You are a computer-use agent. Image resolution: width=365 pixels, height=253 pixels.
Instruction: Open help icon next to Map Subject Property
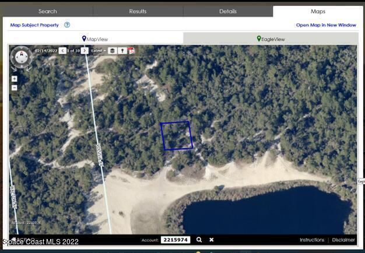67,25
